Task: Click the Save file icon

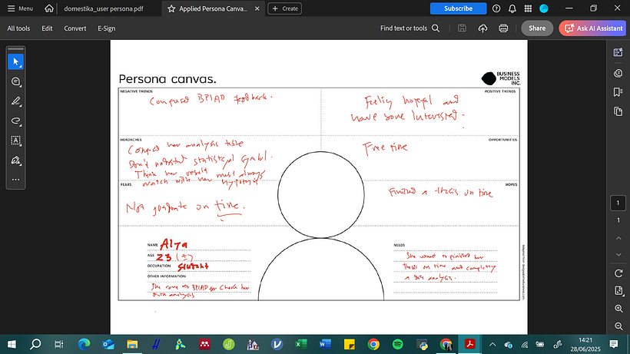Action: [x=462, y=28]
